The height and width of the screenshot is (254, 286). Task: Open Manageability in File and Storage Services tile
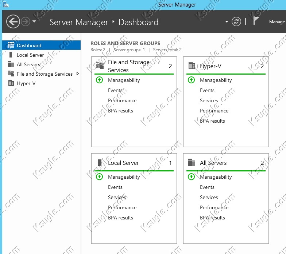point(124,80)
